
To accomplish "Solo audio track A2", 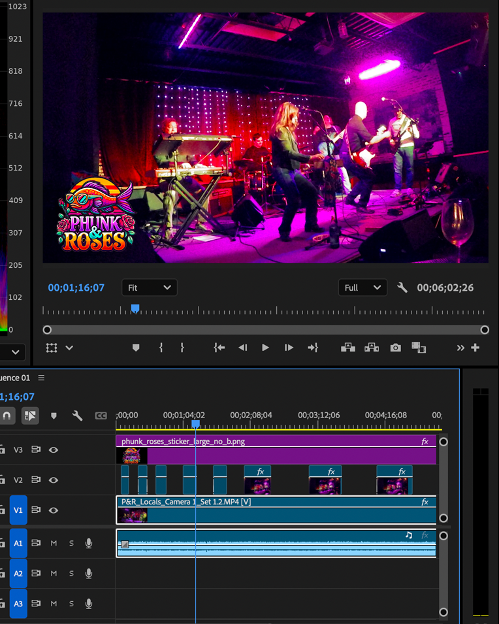I will (71, 573).
